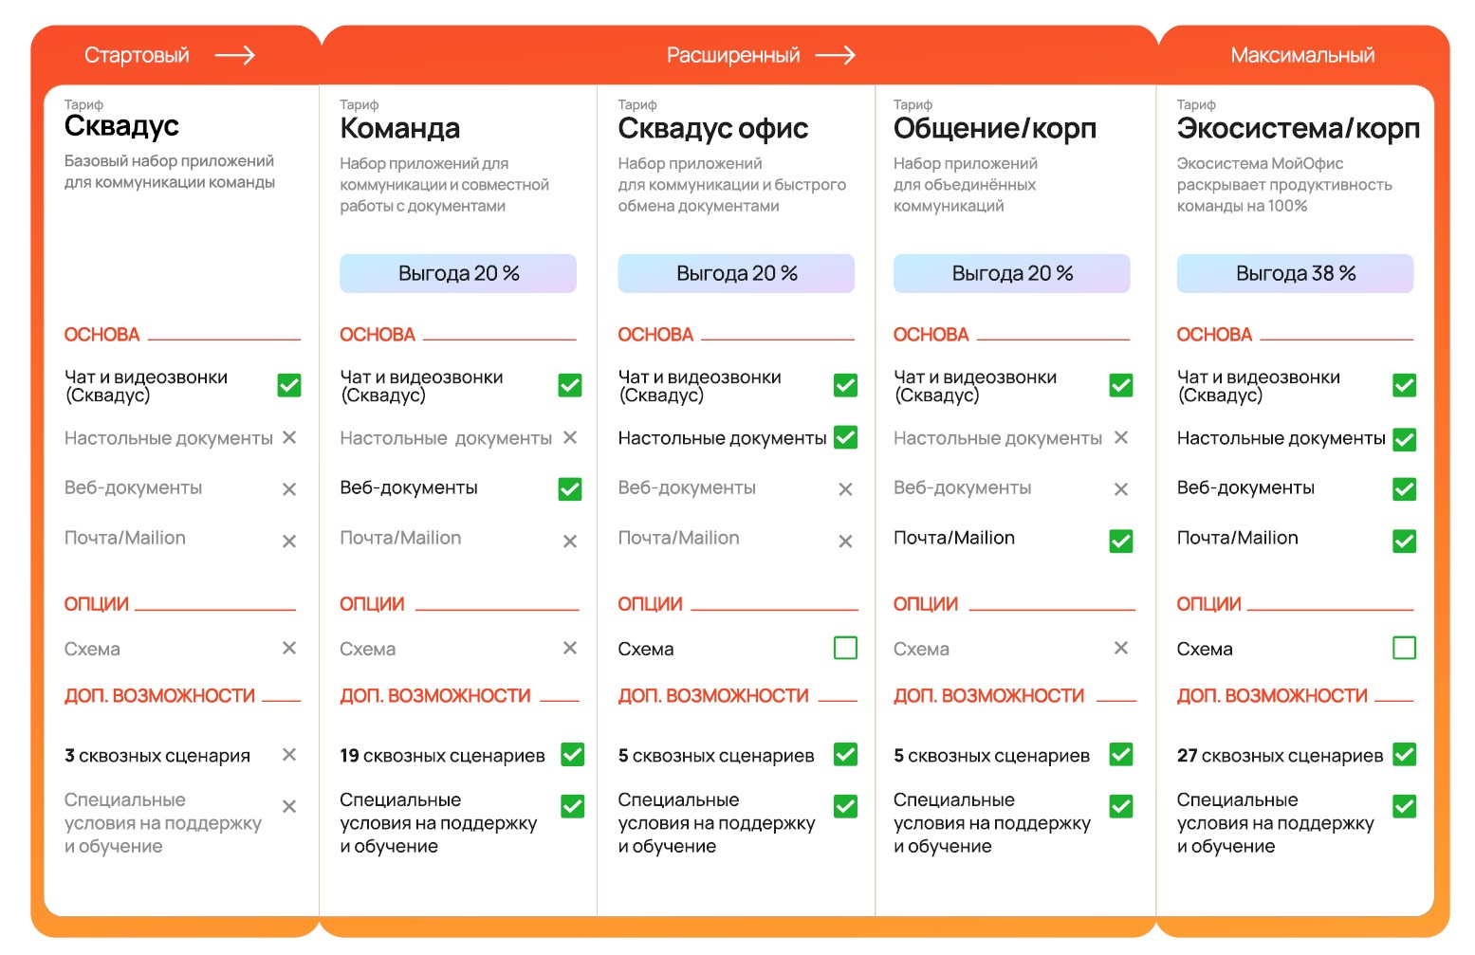The height and width of the screenshot is (955, 1475).
Task: Click Выгода 20 % badge under Команда
Action: [458, 273]
